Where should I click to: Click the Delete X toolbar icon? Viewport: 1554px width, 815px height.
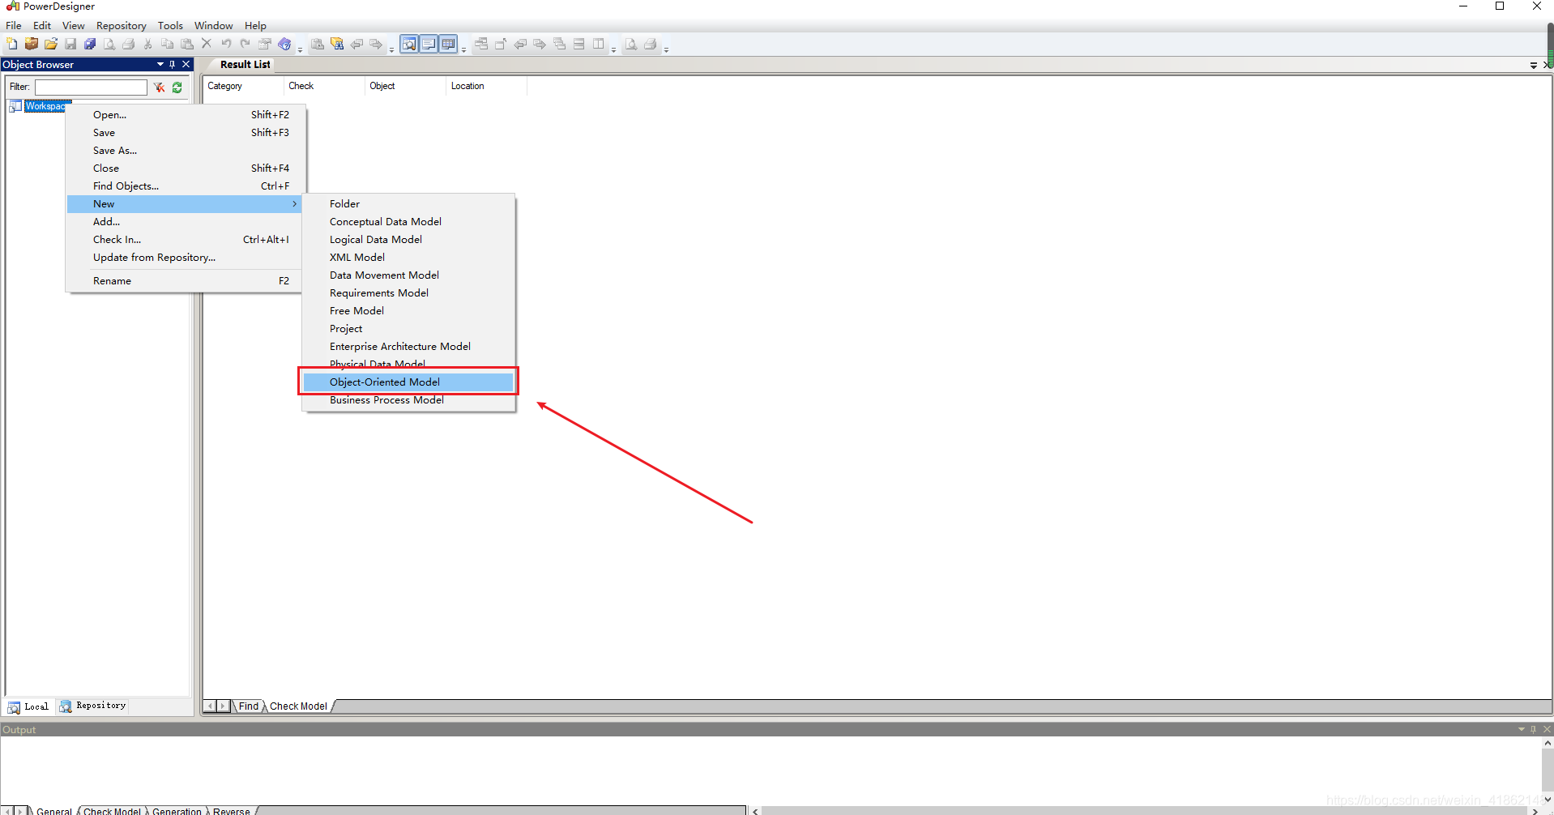pos(207,44)
